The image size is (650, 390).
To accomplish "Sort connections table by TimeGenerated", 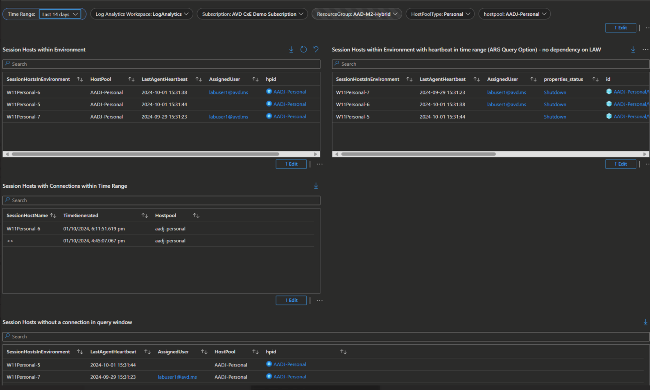I will coord(144,216).
